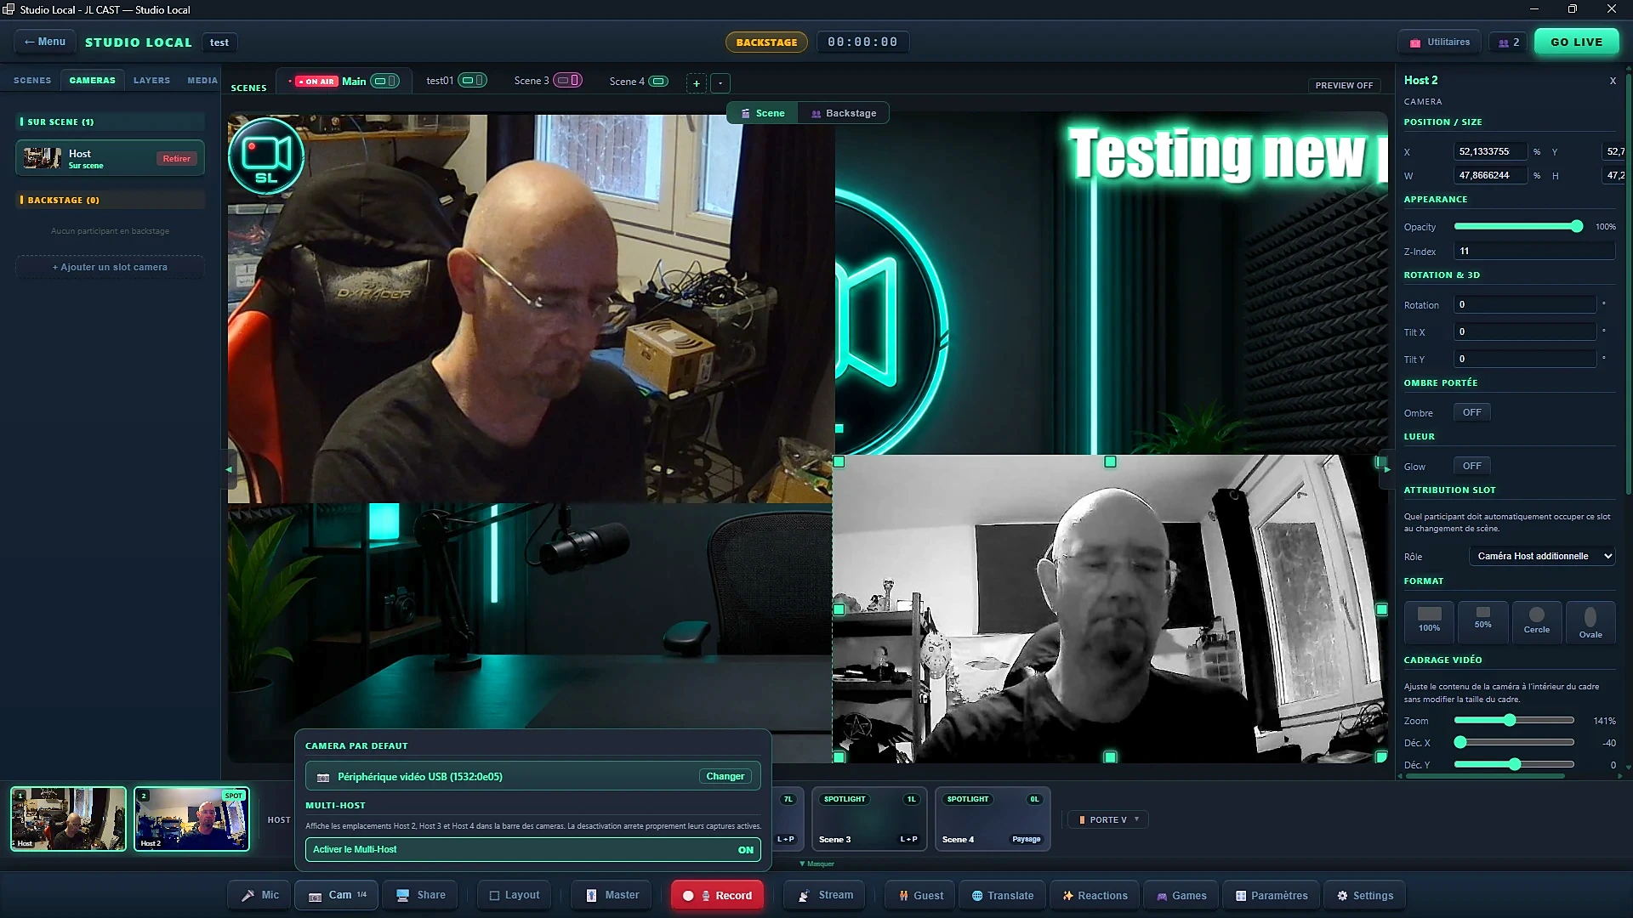Open the Reactions sparkle panel

point(1095,895)
